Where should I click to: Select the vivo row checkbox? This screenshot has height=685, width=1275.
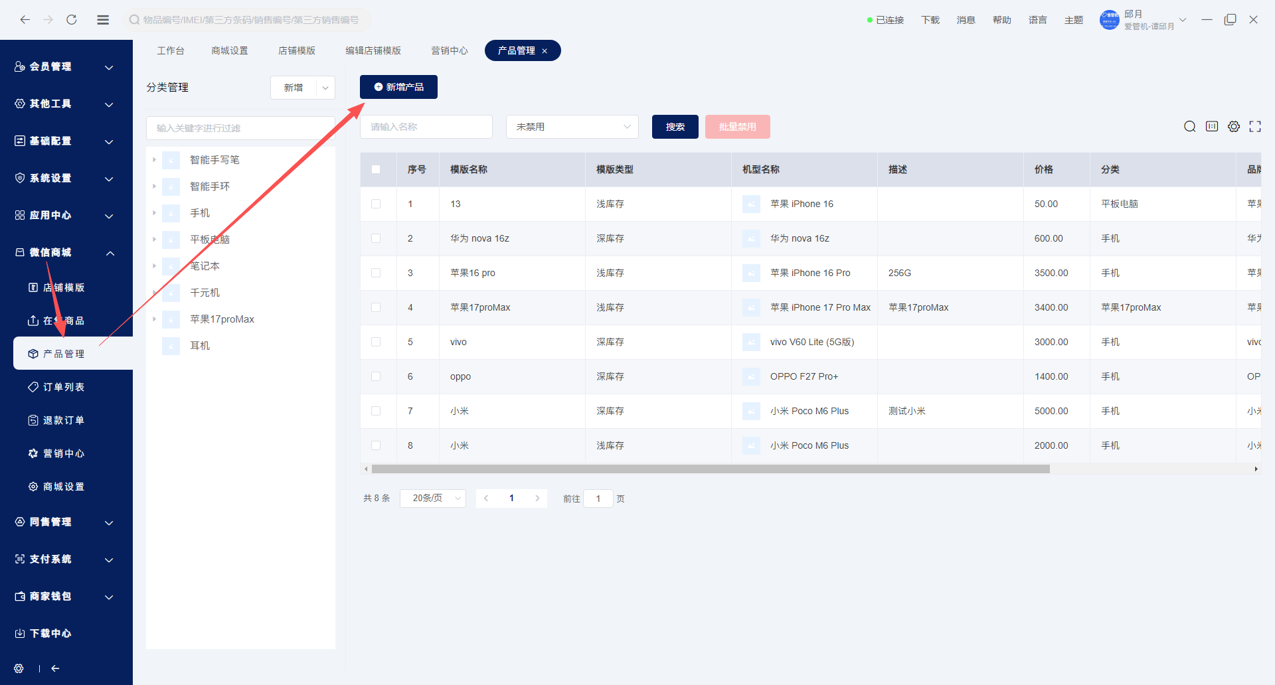(x=376, y=342)
